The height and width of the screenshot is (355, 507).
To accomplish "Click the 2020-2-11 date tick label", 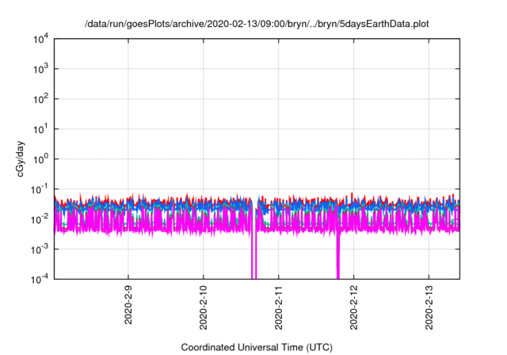I will point(278,307).
